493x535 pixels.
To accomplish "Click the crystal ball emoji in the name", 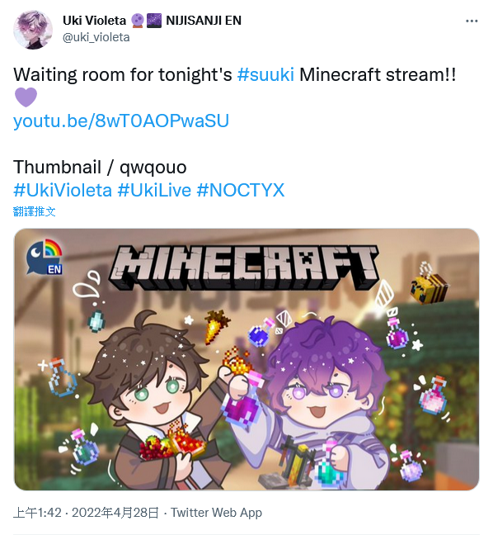I will tap(138, 21).
